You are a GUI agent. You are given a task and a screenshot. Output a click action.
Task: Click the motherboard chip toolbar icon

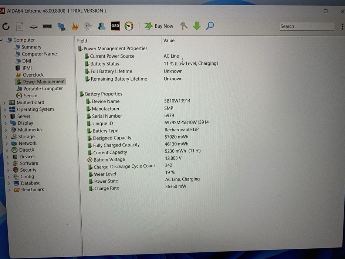click(33, 27)
